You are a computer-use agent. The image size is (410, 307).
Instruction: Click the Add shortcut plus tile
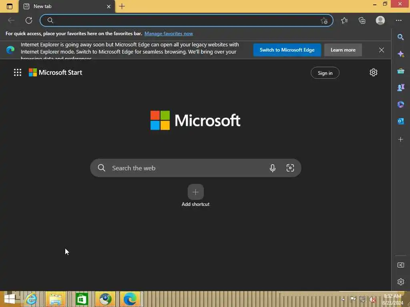pyautogui.click(x=195, y=192)
